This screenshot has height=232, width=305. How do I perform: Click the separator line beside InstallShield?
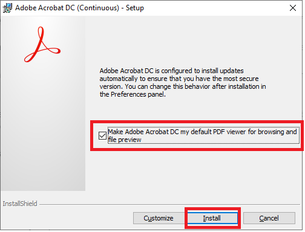pyautogui.click(x=170, y=205)
